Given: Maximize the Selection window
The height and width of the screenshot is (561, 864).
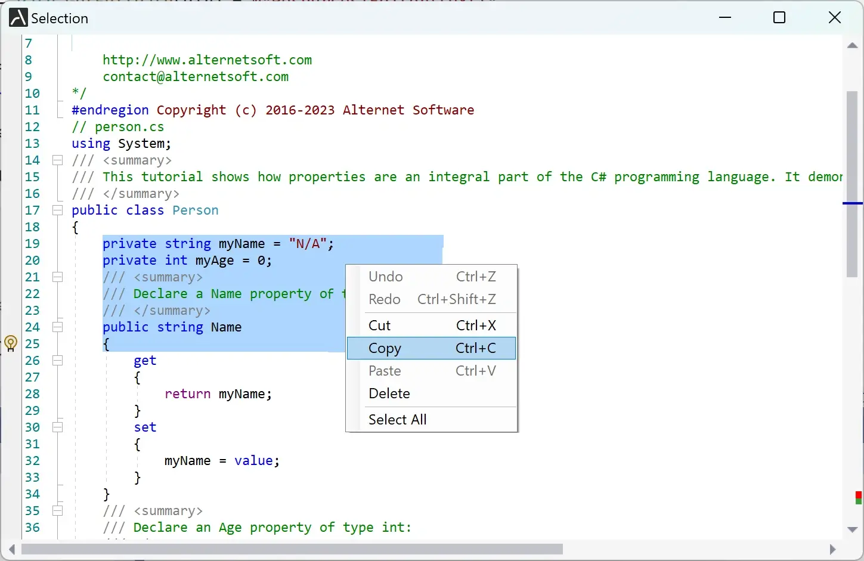Looking at the screenshot, I should coord(779,18).
